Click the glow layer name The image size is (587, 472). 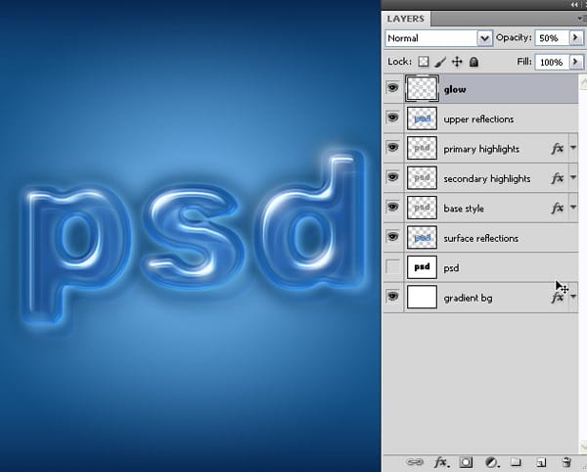455,89
